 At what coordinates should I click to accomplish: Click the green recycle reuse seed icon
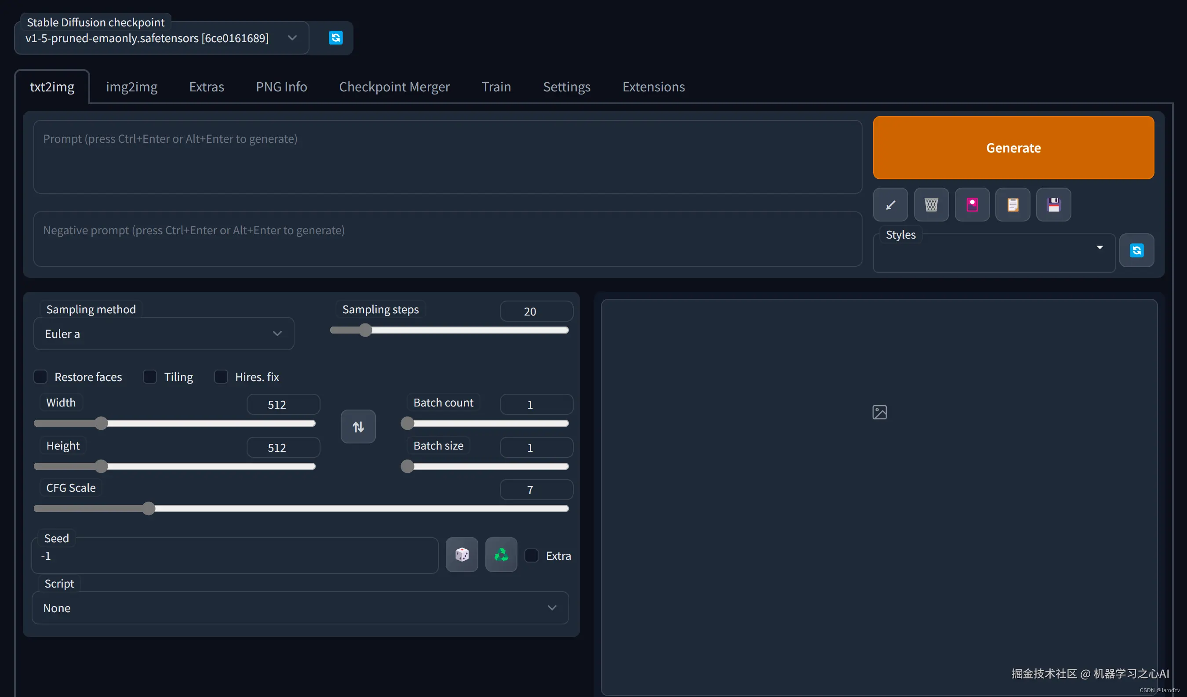coord(501,555)
